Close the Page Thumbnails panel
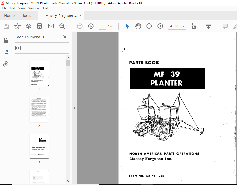 click(x=65, y=37)
